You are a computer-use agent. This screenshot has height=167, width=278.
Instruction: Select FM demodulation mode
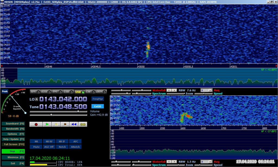[x=57, y=92]
